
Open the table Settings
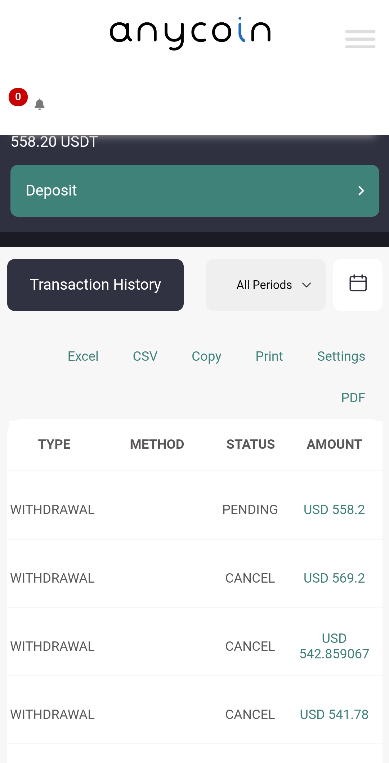[x=341, y=356]
